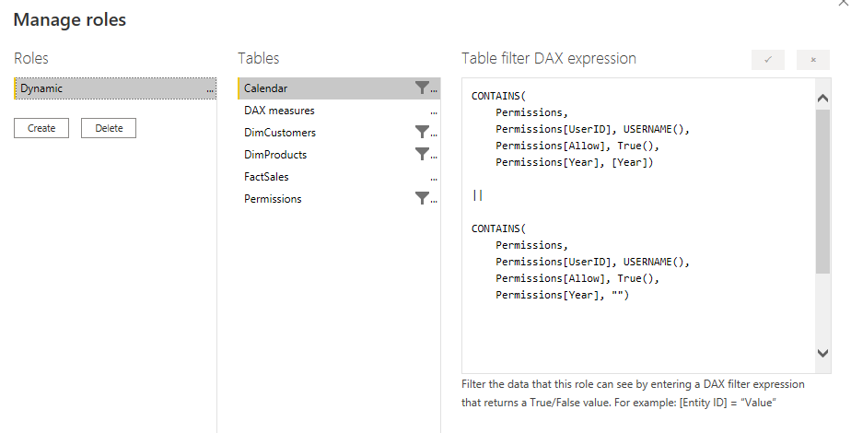Click the filter icon on DimProducts table
The height and width of the screenshot is (433, 851).
pos(422,154)
